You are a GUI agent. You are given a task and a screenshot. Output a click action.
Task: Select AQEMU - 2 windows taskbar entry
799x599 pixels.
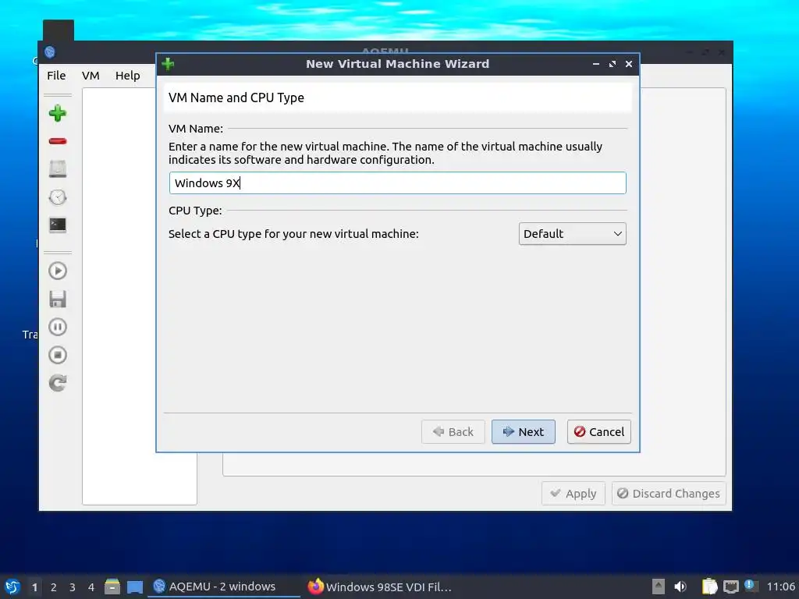224,587
